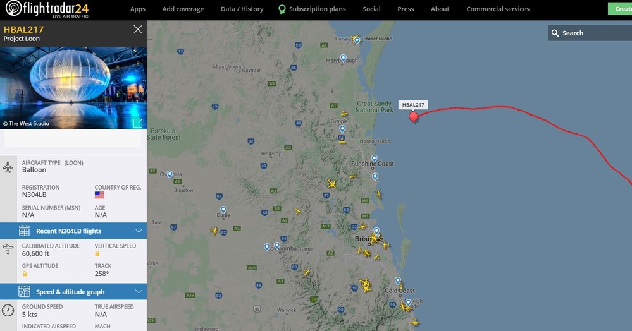Viewport: 632px width, 331px height.
Task: Open the Commercial services link
Action: pos(498,9)
